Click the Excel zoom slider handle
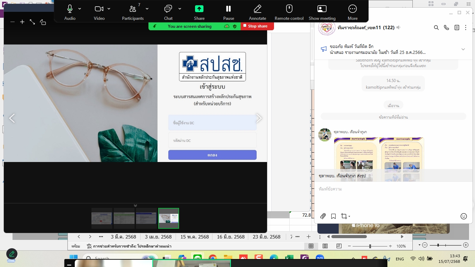The width and height of the screenshot is (475, 267). tap(370, 246)
